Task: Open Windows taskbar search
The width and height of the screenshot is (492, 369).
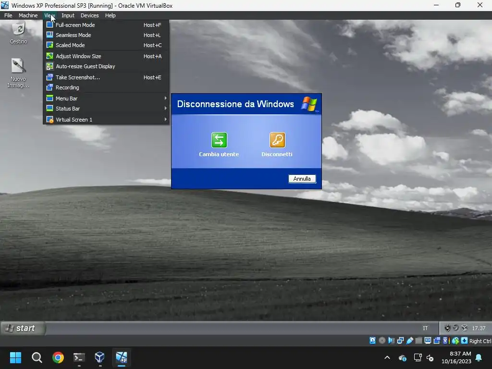Action: tap(37, 357)
